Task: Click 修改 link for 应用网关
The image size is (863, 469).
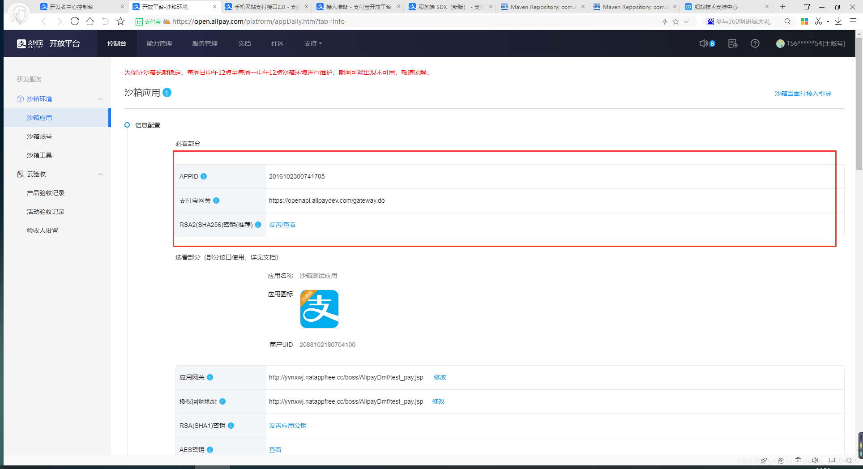Action: pyautogui.click(x=440, y=377)
